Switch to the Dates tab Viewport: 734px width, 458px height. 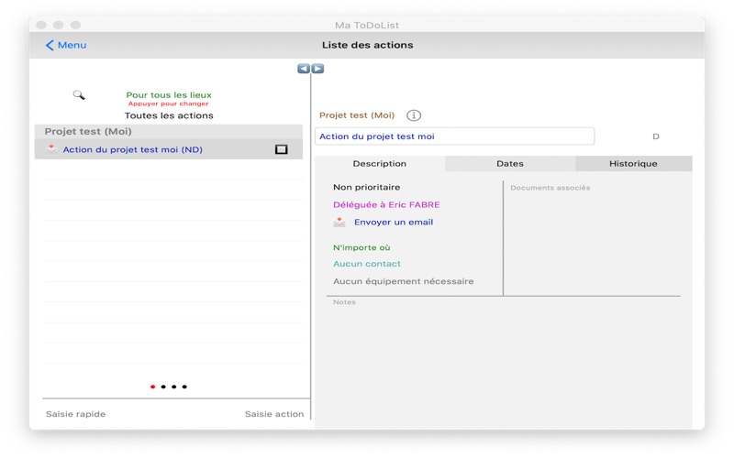510,164
